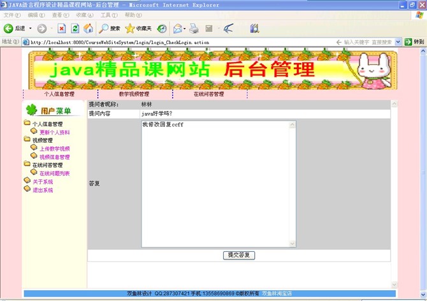Click the Mail envelope toolbar icon
This screenshot has height=301, width=427.
coord(177,29)
